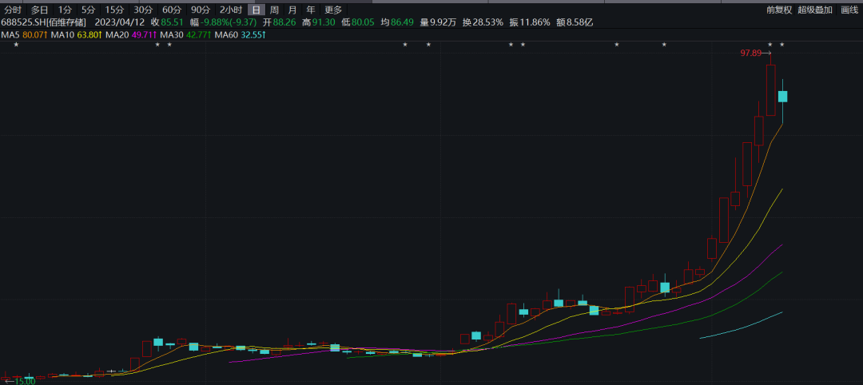Select the 日 daily period

pos(256,10)
